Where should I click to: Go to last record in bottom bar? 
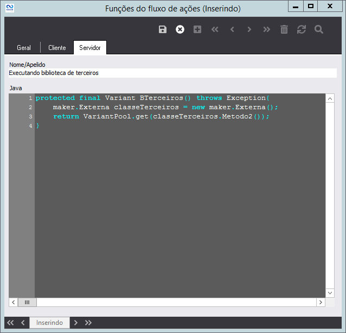point(88,323)
